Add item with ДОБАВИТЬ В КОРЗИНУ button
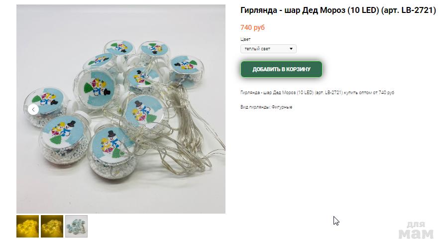 281,69
